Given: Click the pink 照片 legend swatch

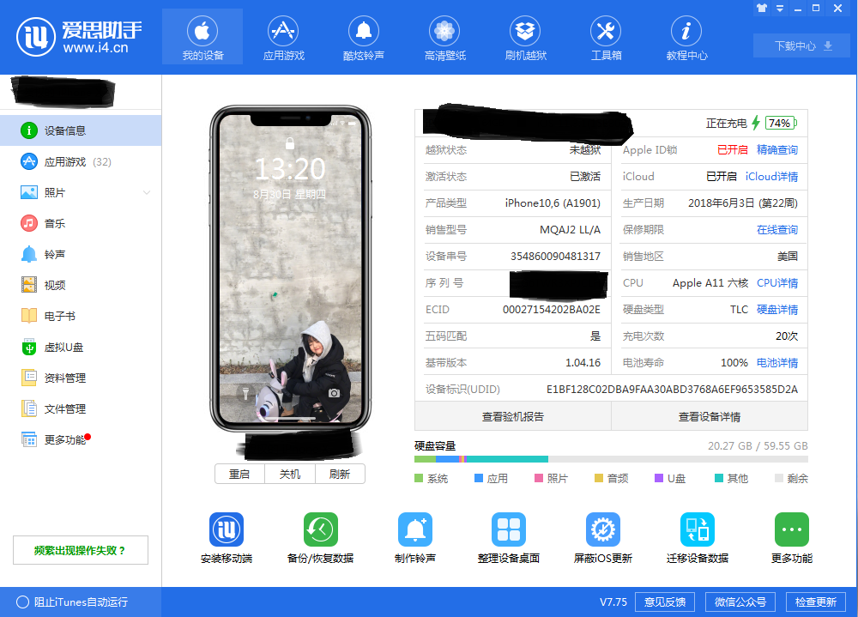Looking at the screenshot, I should point(539,479).
